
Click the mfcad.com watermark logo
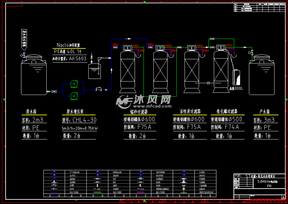tap(144, 101)
